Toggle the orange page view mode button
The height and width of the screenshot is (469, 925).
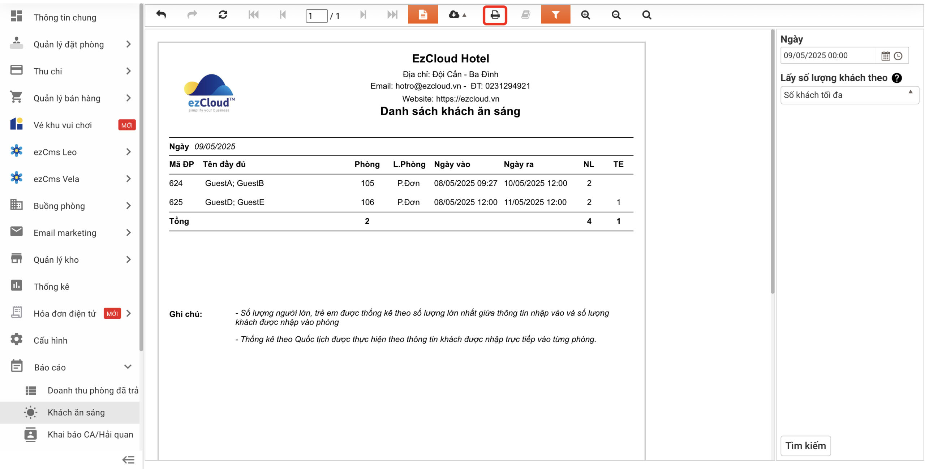(423, 15)
